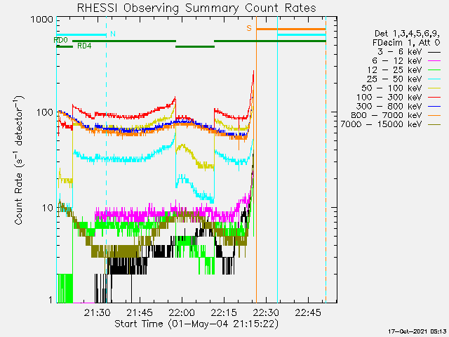Click the magenta legend line for 6 - 12 keV
Image resolution: width=449 pixels, height=337 pixels.
point(434,61)
